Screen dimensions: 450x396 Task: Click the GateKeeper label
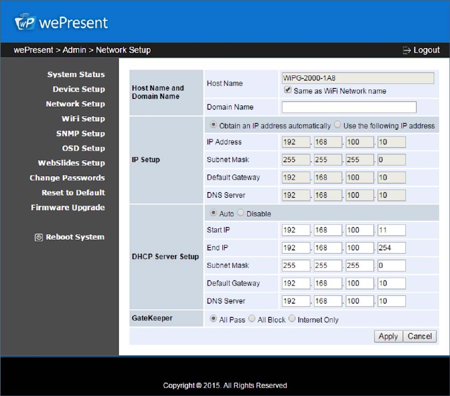pyautogui.click(x=152, y=318)
